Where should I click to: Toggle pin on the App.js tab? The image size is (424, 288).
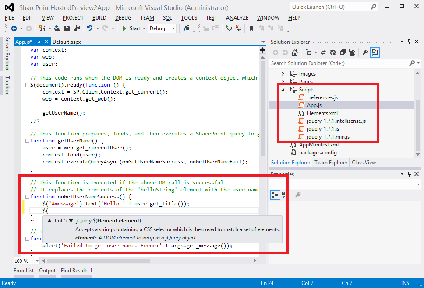(x=38, y=42)
